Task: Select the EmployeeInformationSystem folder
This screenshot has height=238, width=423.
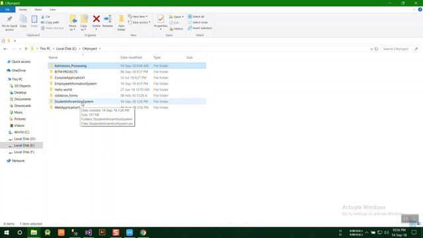Action: coord(76,84)
